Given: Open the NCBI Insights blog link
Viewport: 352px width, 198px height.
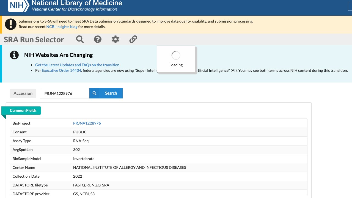Looking at the screenshot, I should coord(62,27).
